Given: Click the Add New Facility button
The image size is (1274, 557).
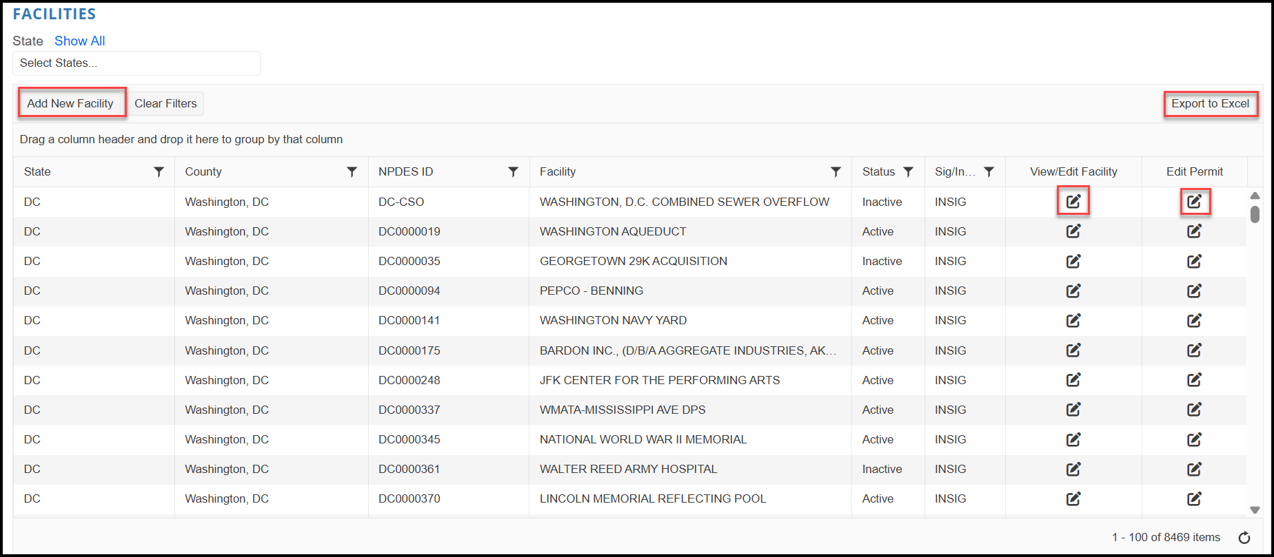Looking at the screenshot, I should (x=70, y=103).
